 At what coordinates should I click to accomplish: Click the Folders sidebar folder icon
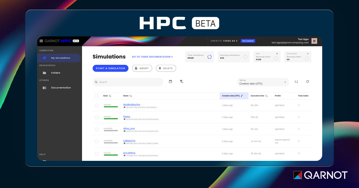click(x=44, y=73)
